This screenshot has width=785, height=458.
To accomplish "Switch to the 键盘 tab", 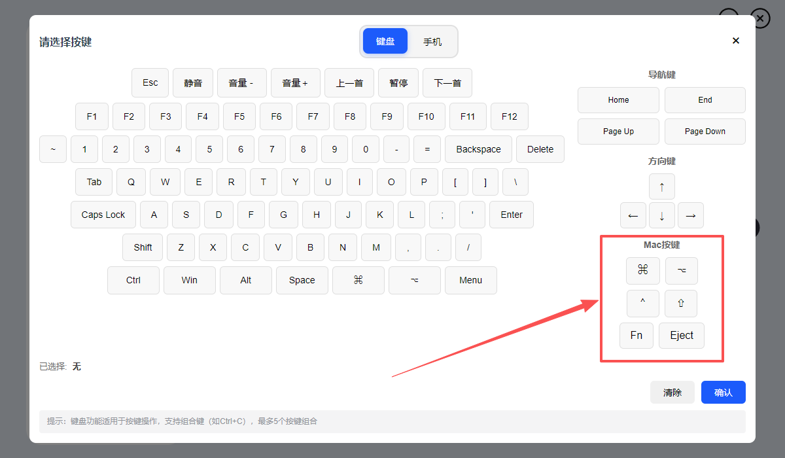I will [385, 41].
